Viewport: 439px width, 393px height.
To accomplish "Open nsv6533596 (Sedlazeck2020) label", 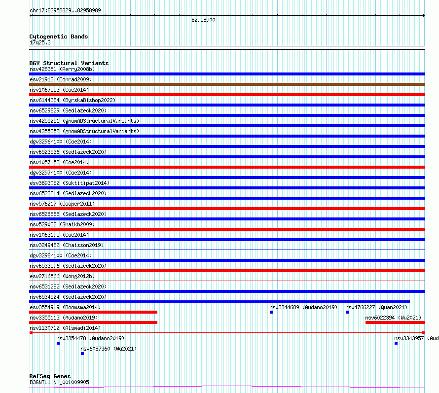I will [68, 266].
